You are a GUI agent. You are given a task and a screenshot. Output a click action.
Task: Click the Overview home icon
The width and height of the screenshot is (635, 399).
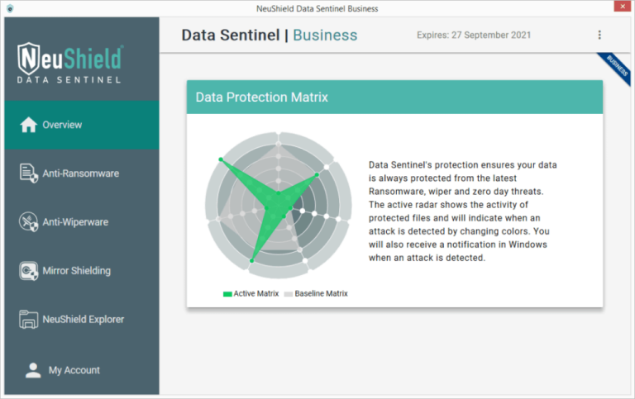pos(28,125)
